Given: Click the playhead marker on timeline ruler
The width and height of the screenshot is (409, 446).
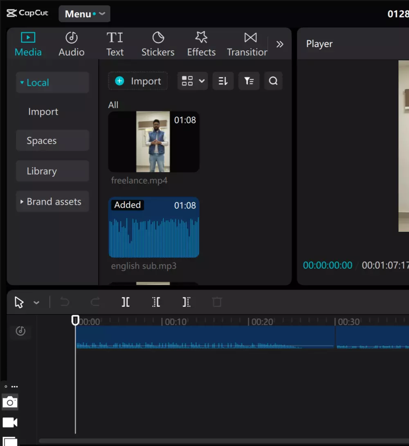Looking at the screenshot, I should click(x=75, y=320).
